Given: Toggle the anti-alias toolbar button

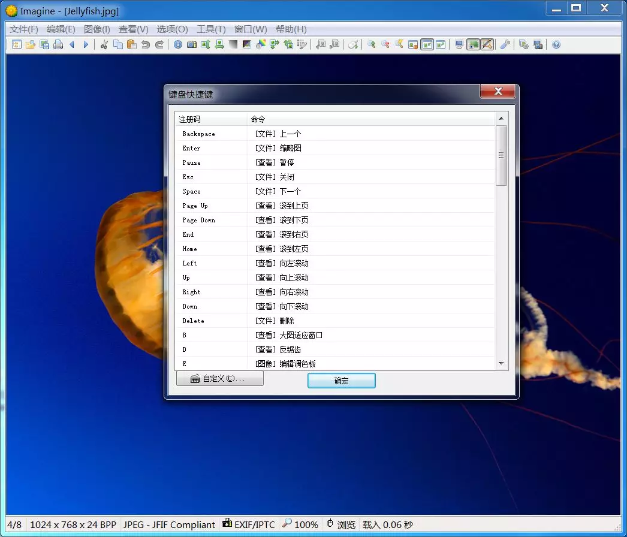Looking at the screenshot, I should [487, 44].
